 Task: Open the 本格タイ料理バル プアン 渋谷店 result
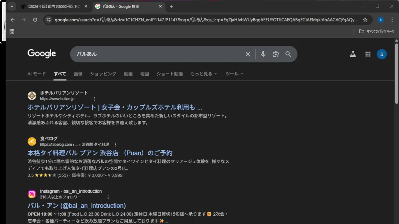point(100,153)
